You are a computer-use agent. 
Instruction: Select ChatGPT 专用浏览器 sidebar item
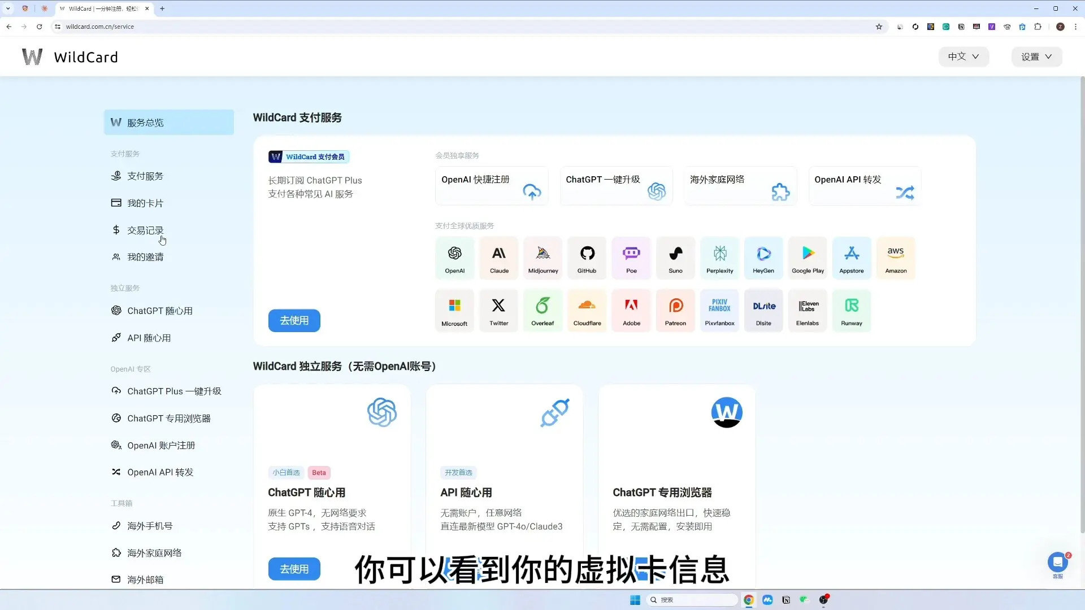pyautogui.click(x=168, y=419)
